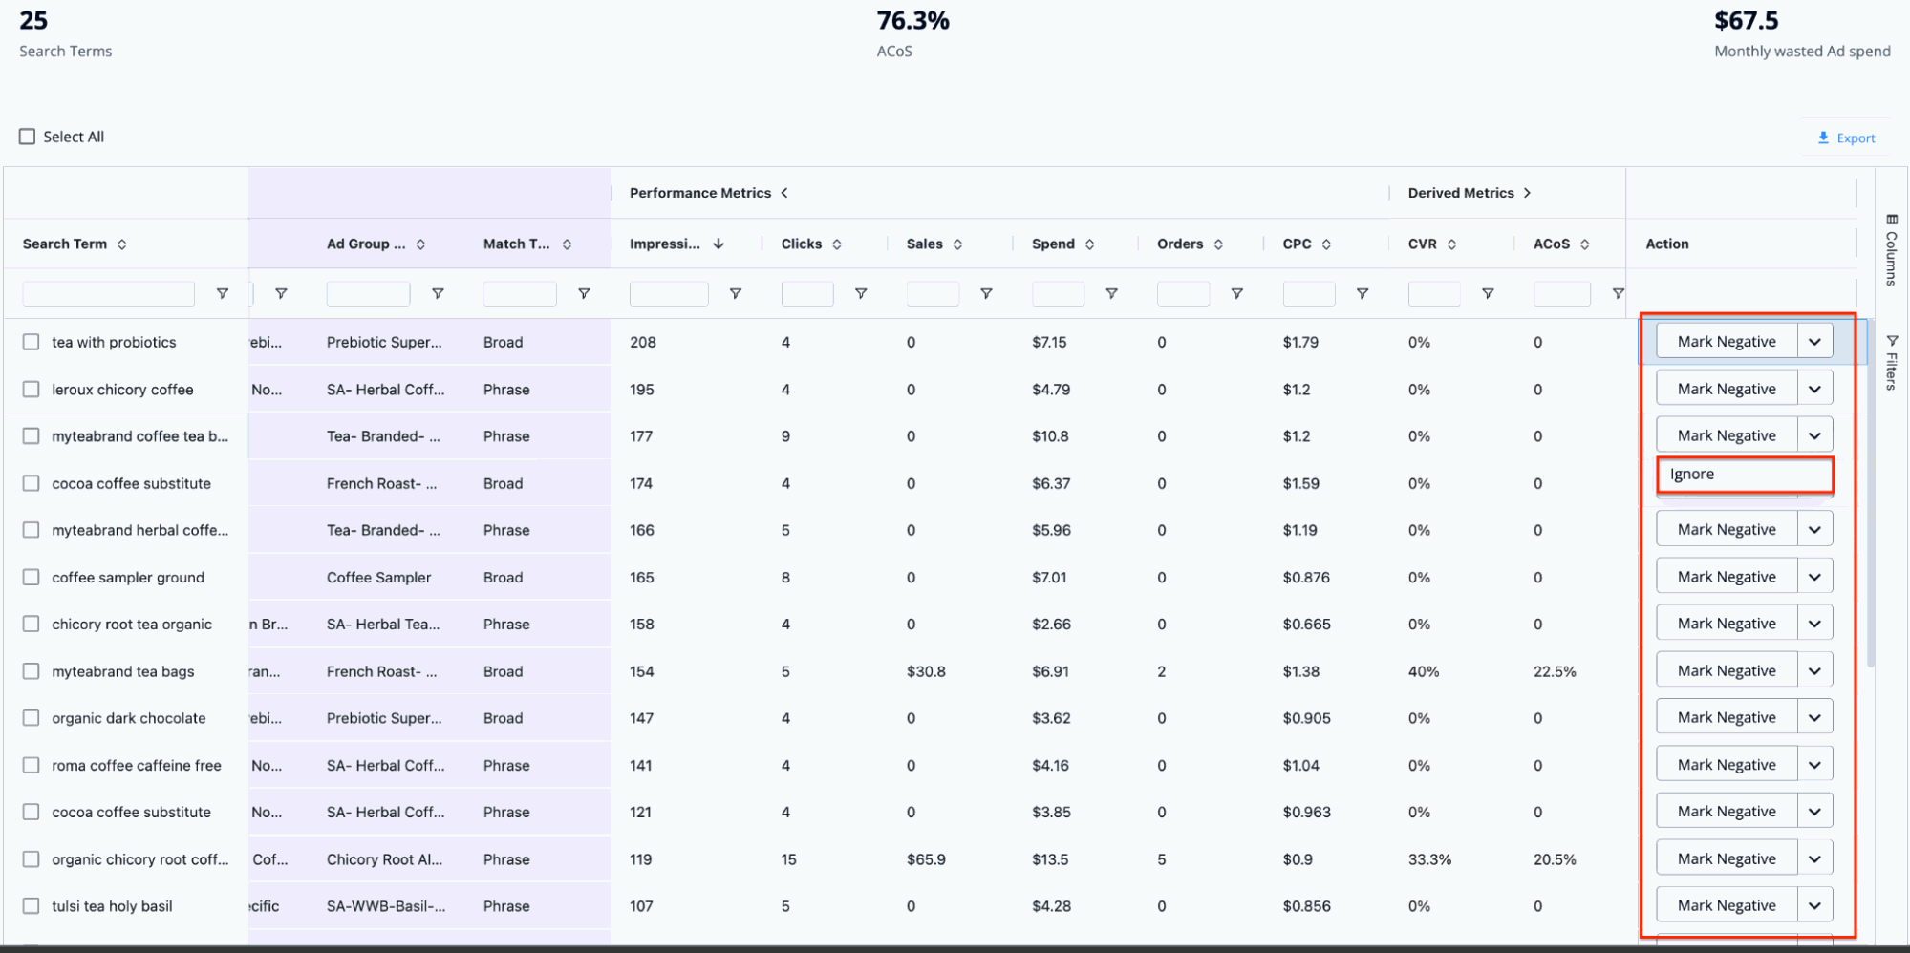The image size is (1910, 953).
Task: Click the Coffee Sampler ad group cell
Action: [x=378, y=578]
